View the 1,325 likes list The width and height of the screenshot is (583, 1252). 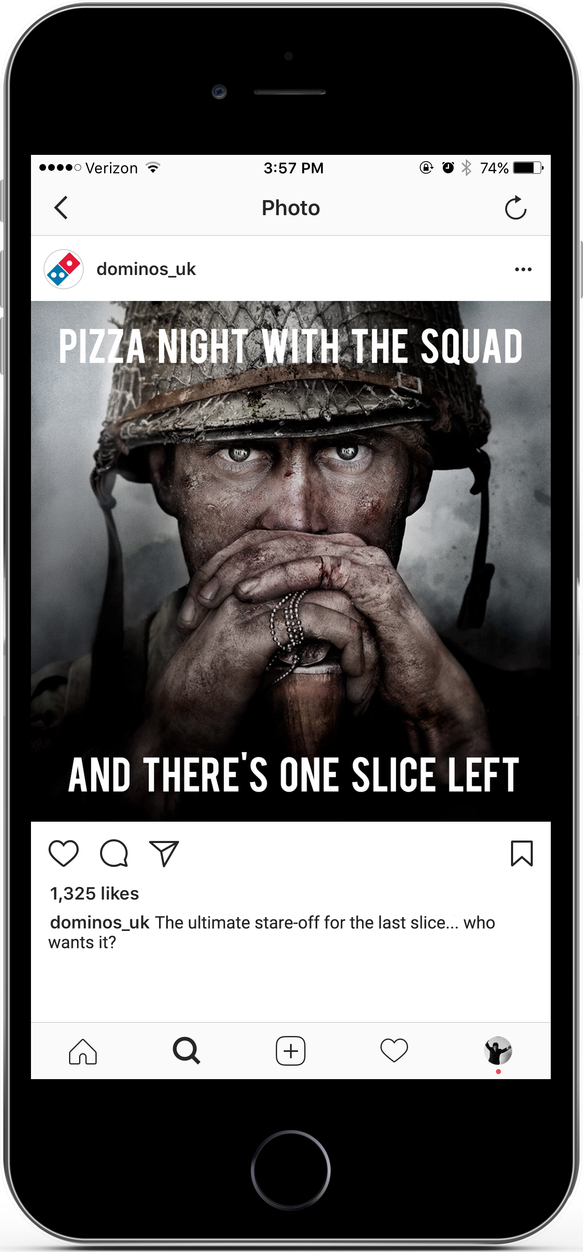click(x=94, y=893)
